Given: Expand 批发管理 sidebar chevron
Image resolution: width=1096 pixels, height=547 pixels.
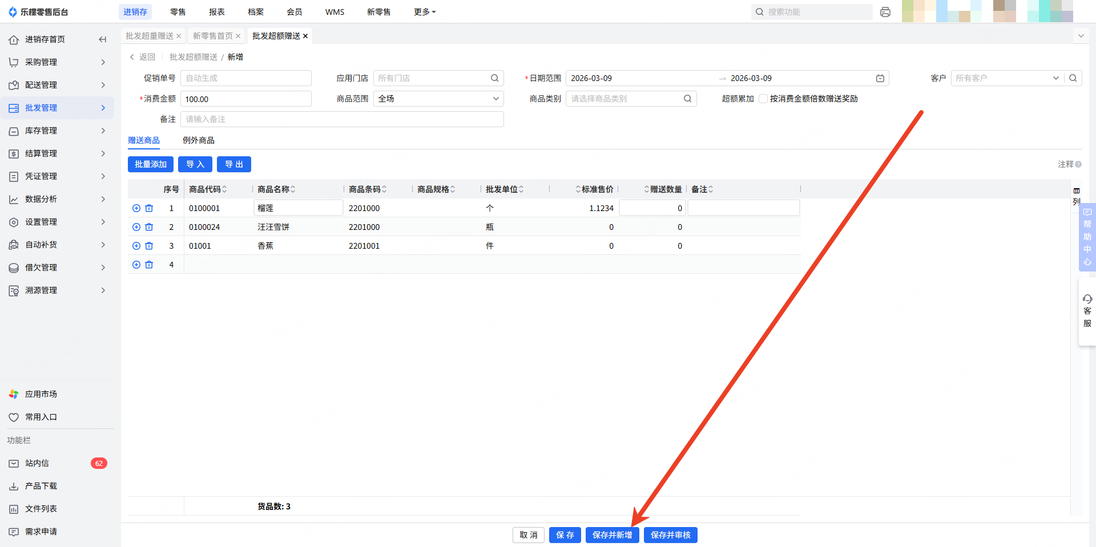Looking at the screenshot, I should pyautogui.click(x=103, y=108).
